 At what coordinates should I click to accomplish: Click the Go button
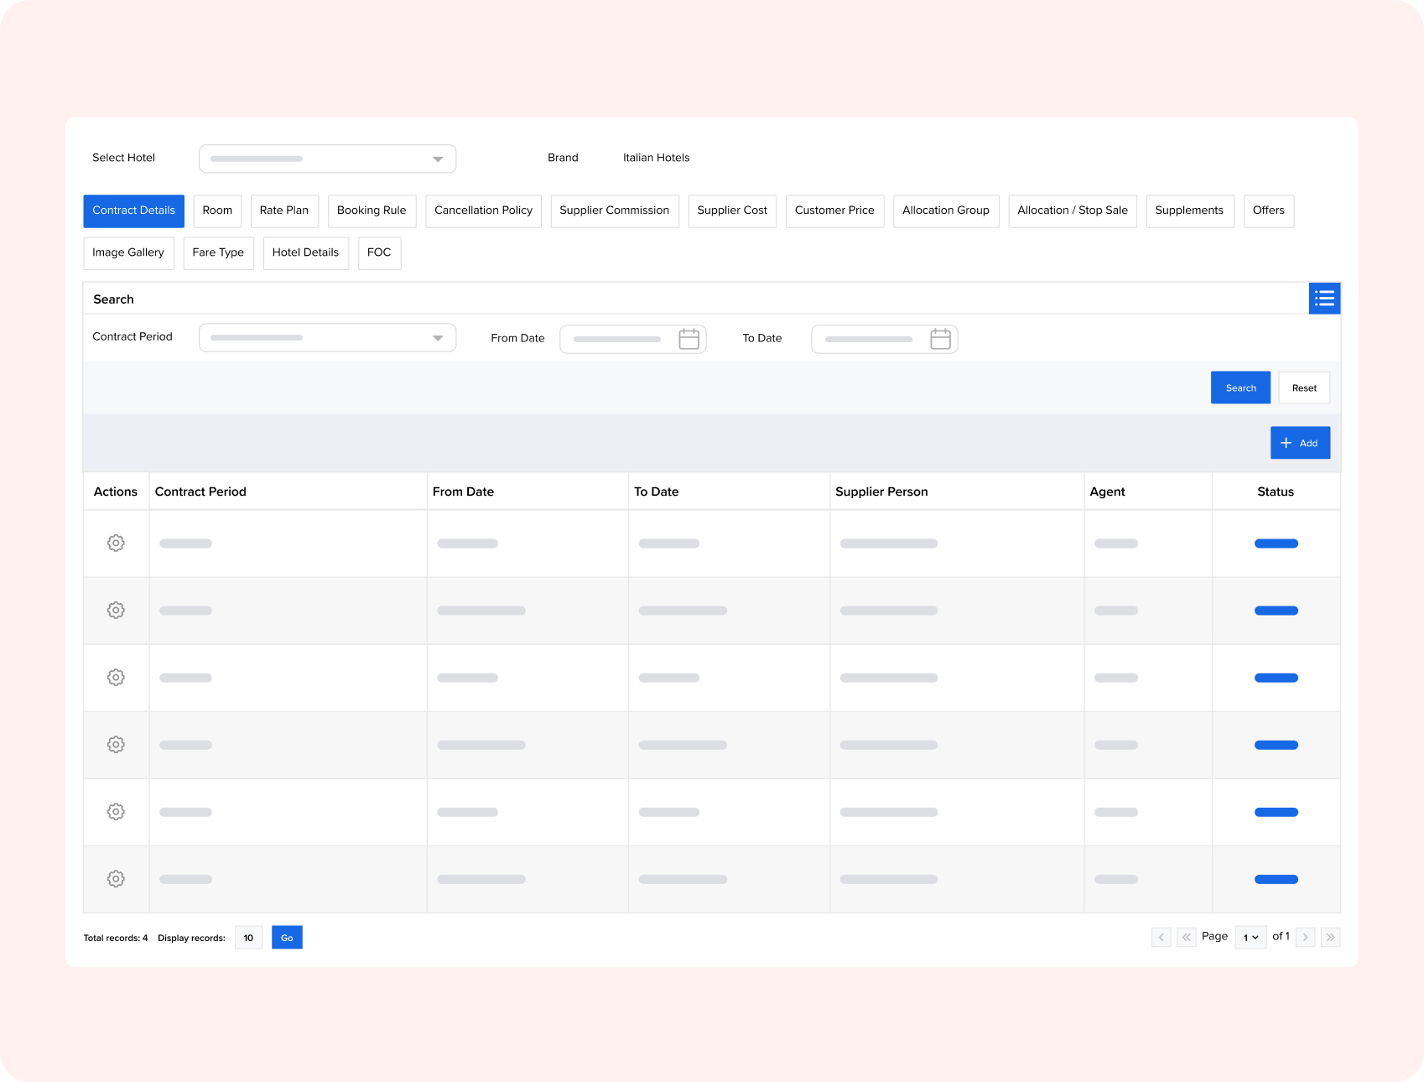pyautogui.click(x=287, y=938)
